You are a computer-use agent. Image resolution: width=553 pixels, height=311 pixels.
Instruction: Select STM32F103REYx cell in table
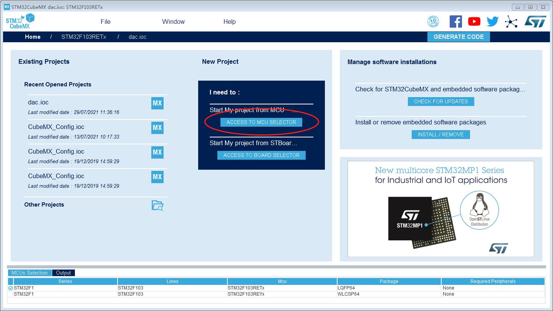282,294
